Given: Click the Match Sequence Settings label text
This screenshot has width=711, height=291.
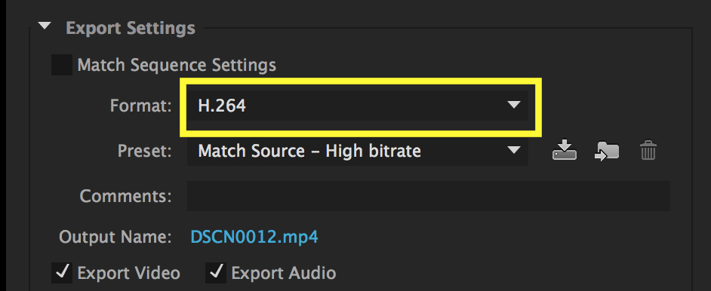Looking at the screenshot, I should tap(177, 65).
